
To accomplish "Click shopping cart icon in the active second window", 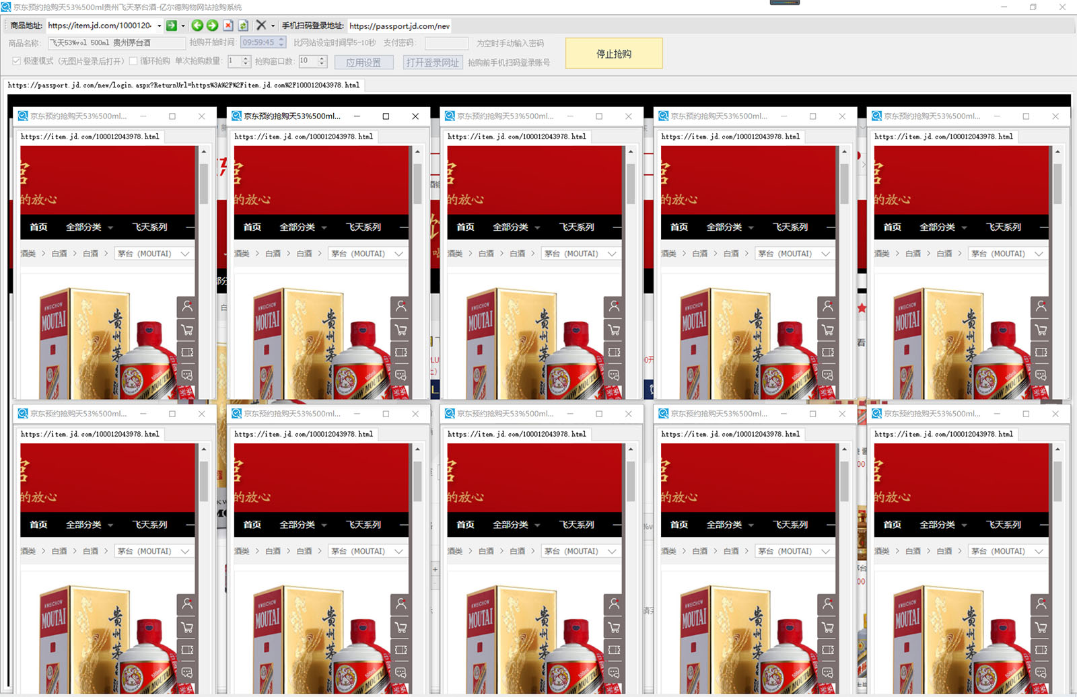I will coord(401,330).
